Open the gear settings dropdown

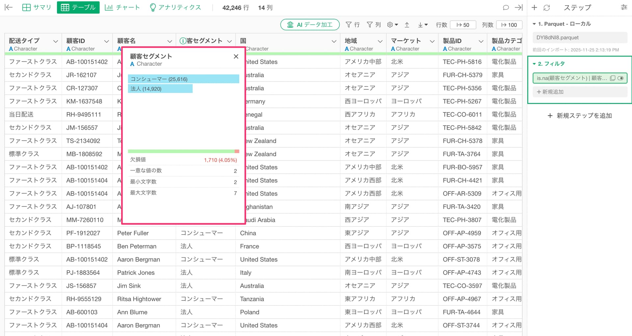[392, 25]
